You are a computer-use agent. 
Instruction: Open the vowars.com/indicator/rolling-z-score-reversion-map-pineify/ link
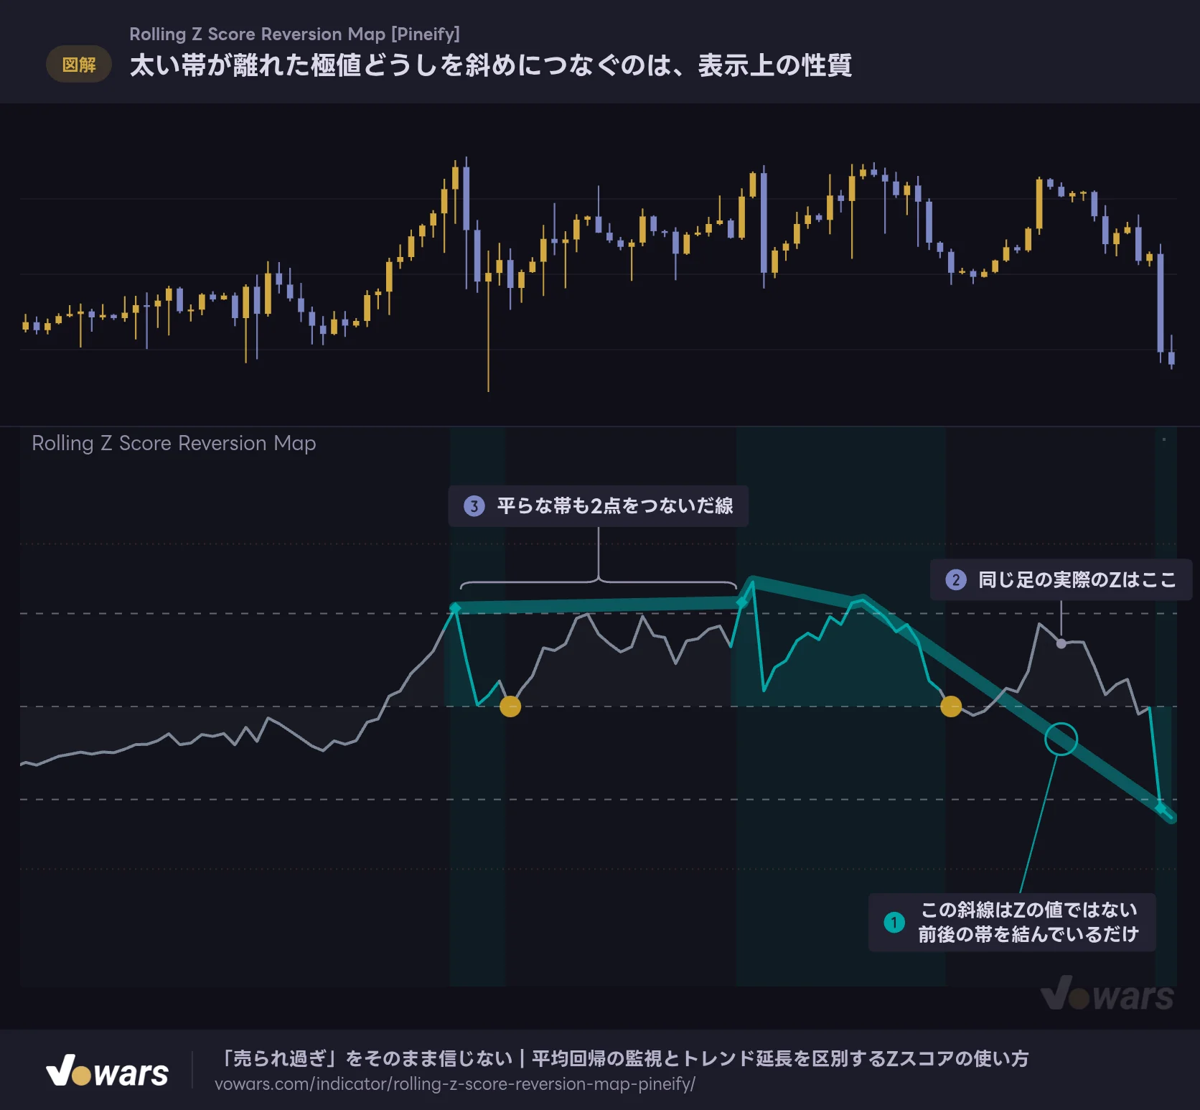click(x=455, y=1084)
